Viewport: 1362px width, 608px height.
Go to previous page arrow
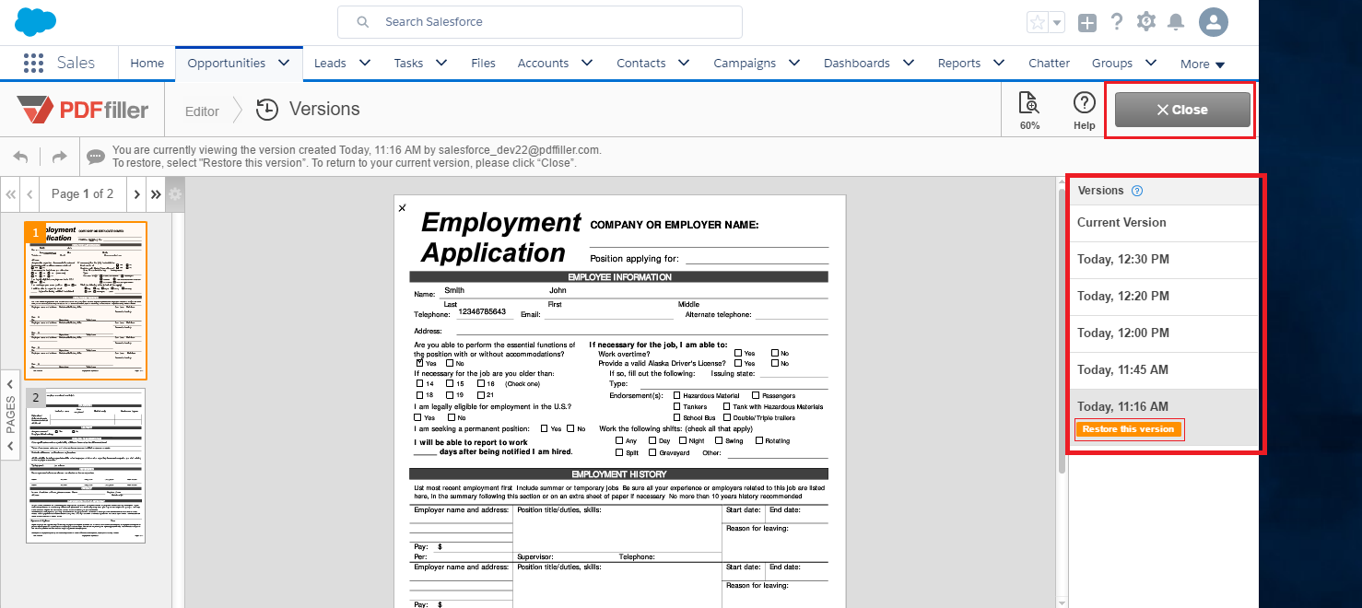point(30,194)
